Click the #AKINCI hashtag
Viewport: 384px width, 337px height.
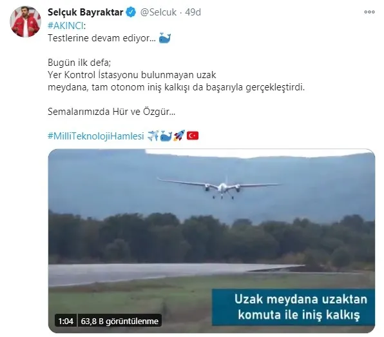66,26
